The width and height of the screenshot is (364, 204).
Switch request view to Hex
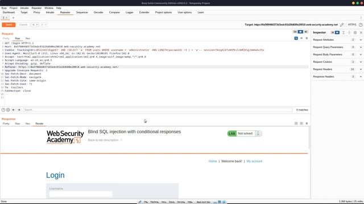point(28,39)
